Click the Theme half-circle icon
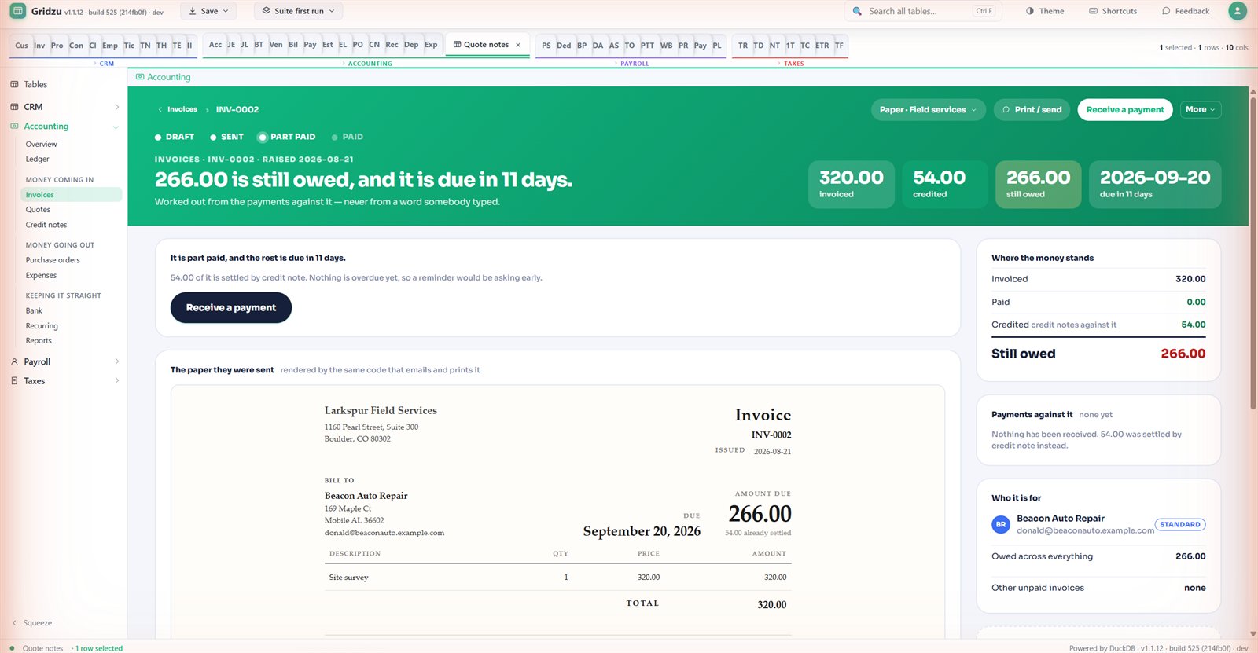The height and width of the screenshot is (653, 1258). point(1030,11)
